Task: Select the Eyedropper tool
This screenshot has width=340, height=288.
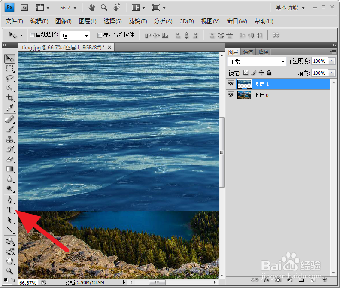Action: point(10,108)
